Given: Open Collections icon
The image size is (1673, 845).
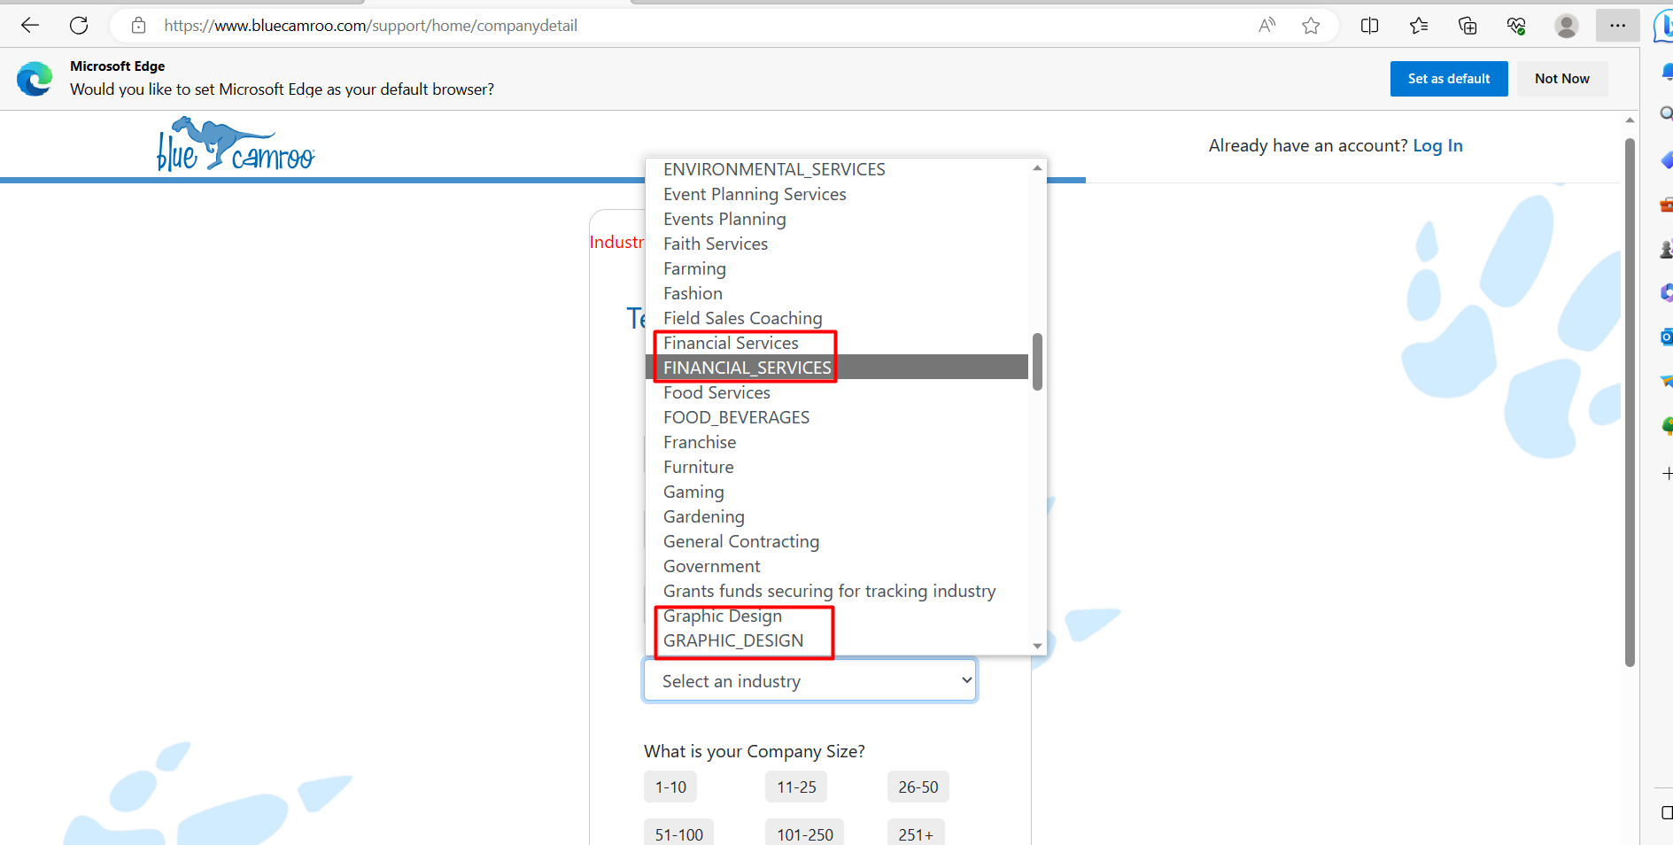Looking at the screenshot, I should coord(1468,26).
